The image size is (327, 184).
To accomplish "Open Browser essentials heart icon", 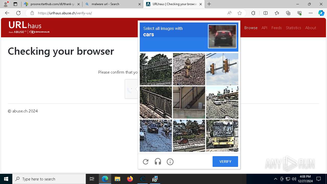I will (x=299, y=13).
